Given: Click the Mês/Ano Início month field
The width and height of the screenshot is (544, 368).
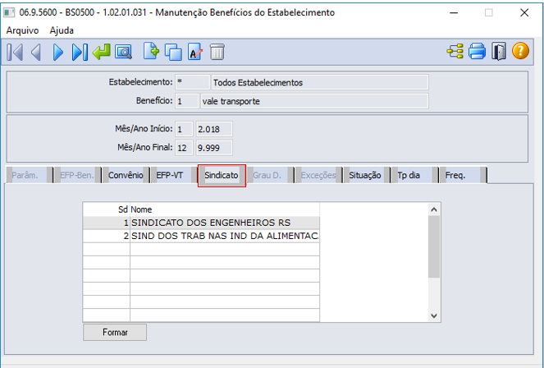Looking at the screenshot, I should 184,129.
